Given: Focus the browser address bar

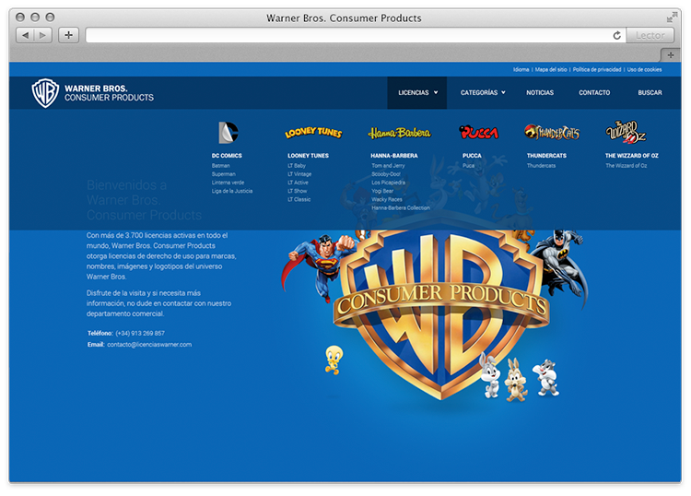Looking at the screenshot, I should click(x=348, y=35).
